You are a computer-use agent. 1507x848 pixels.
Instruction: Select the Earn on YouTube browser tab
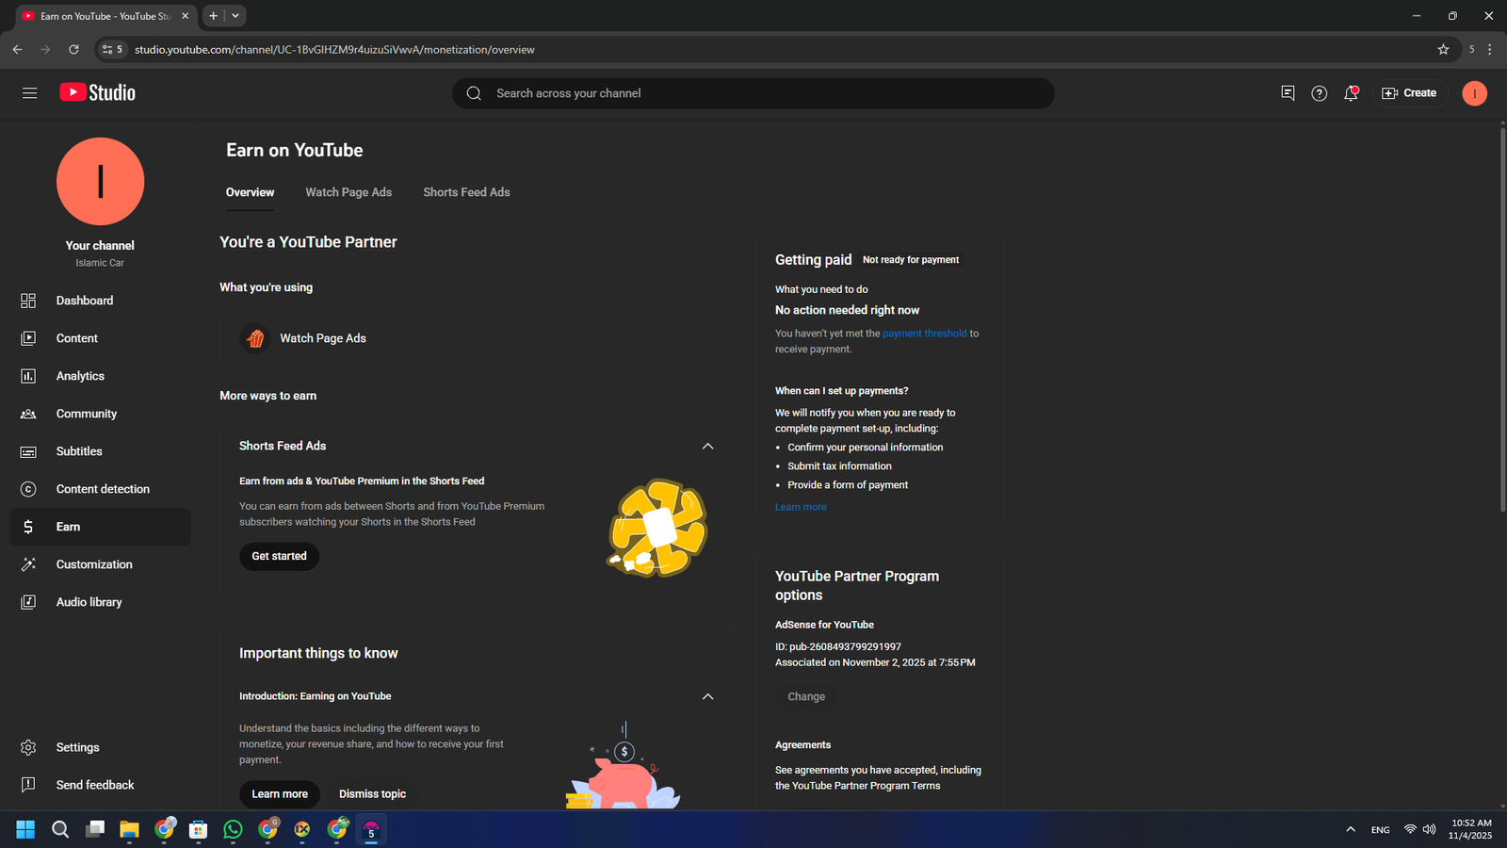104,16
